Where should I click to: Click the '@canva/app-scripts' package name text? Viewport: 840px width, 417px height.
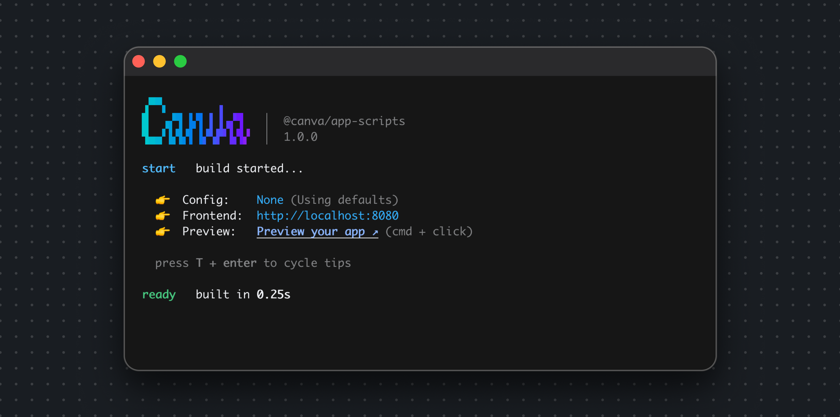(344, 121)
